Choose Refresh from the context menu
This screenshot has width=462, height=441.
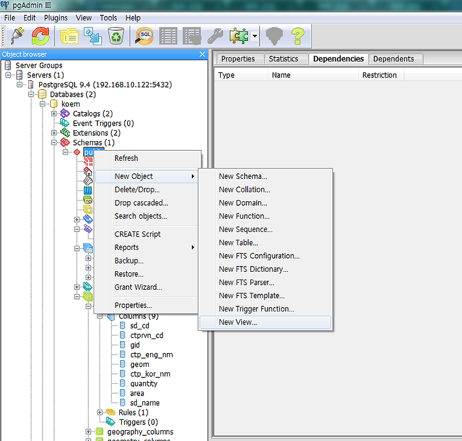[x=148, y=158]
